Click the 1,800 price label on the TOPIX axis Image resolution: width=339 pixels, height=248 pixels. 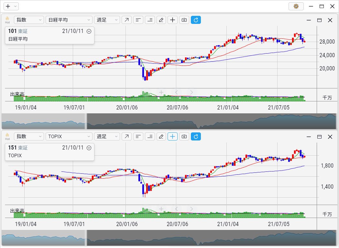click(x=327, y=166)
